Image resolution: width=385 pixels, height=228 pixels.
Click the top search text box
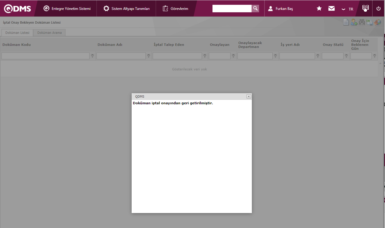click(x=232, y=9)
